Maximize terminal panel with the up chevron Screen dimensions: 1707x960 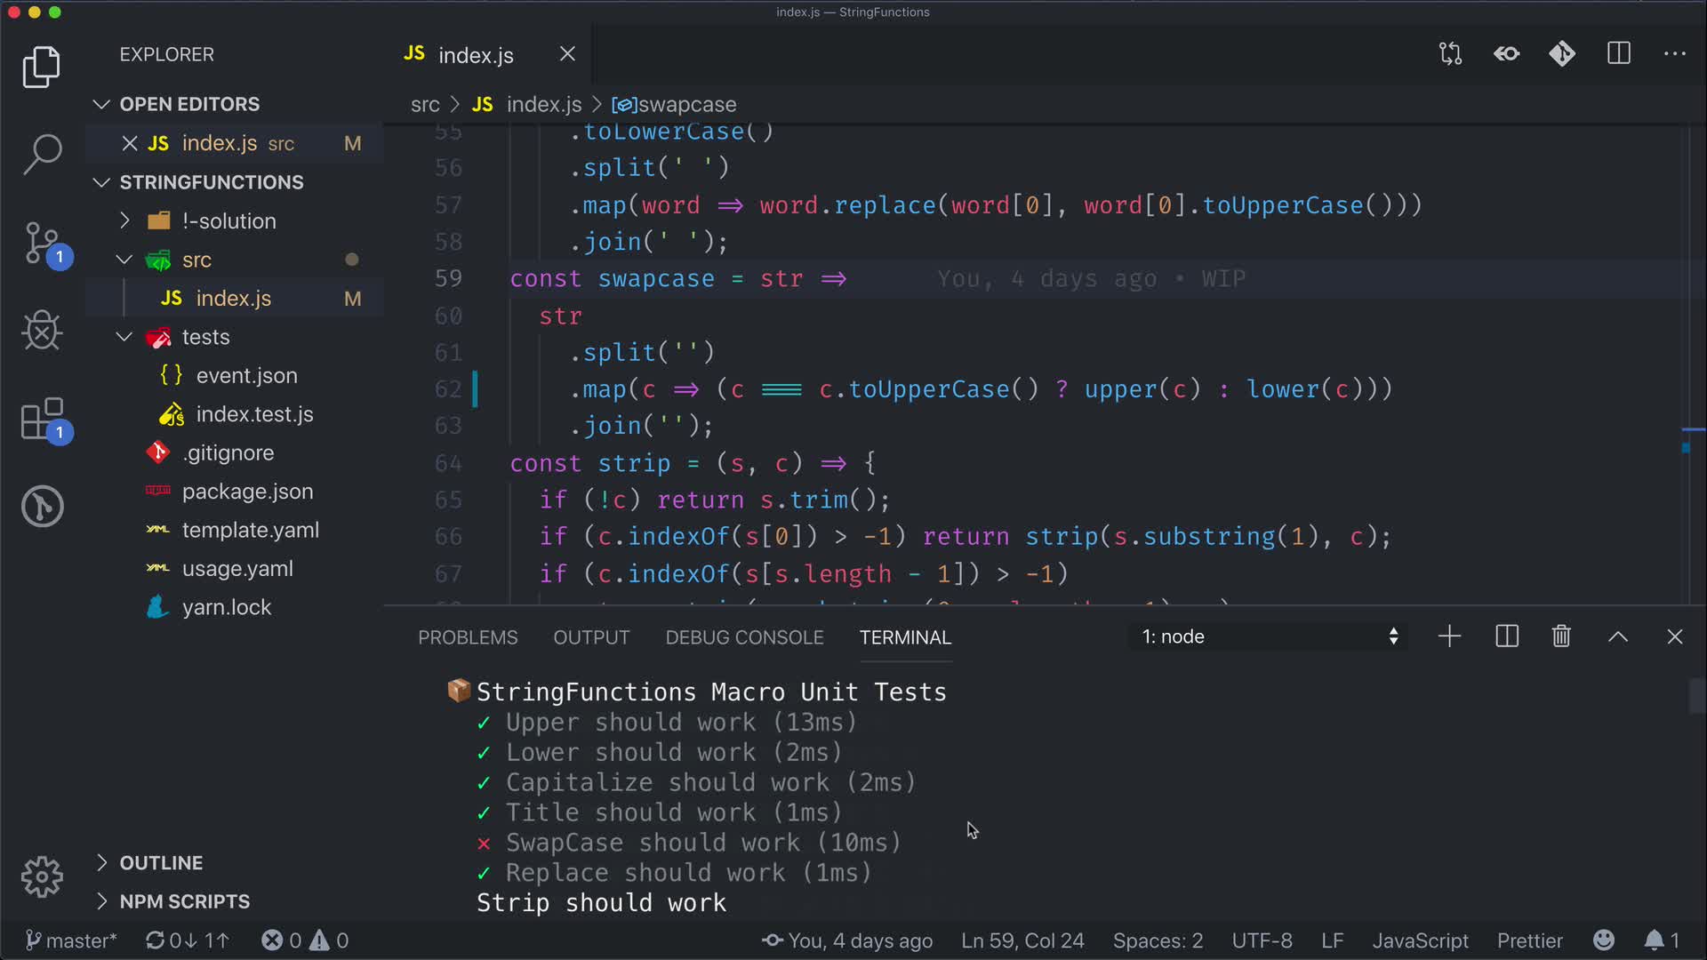[1618, 636]
